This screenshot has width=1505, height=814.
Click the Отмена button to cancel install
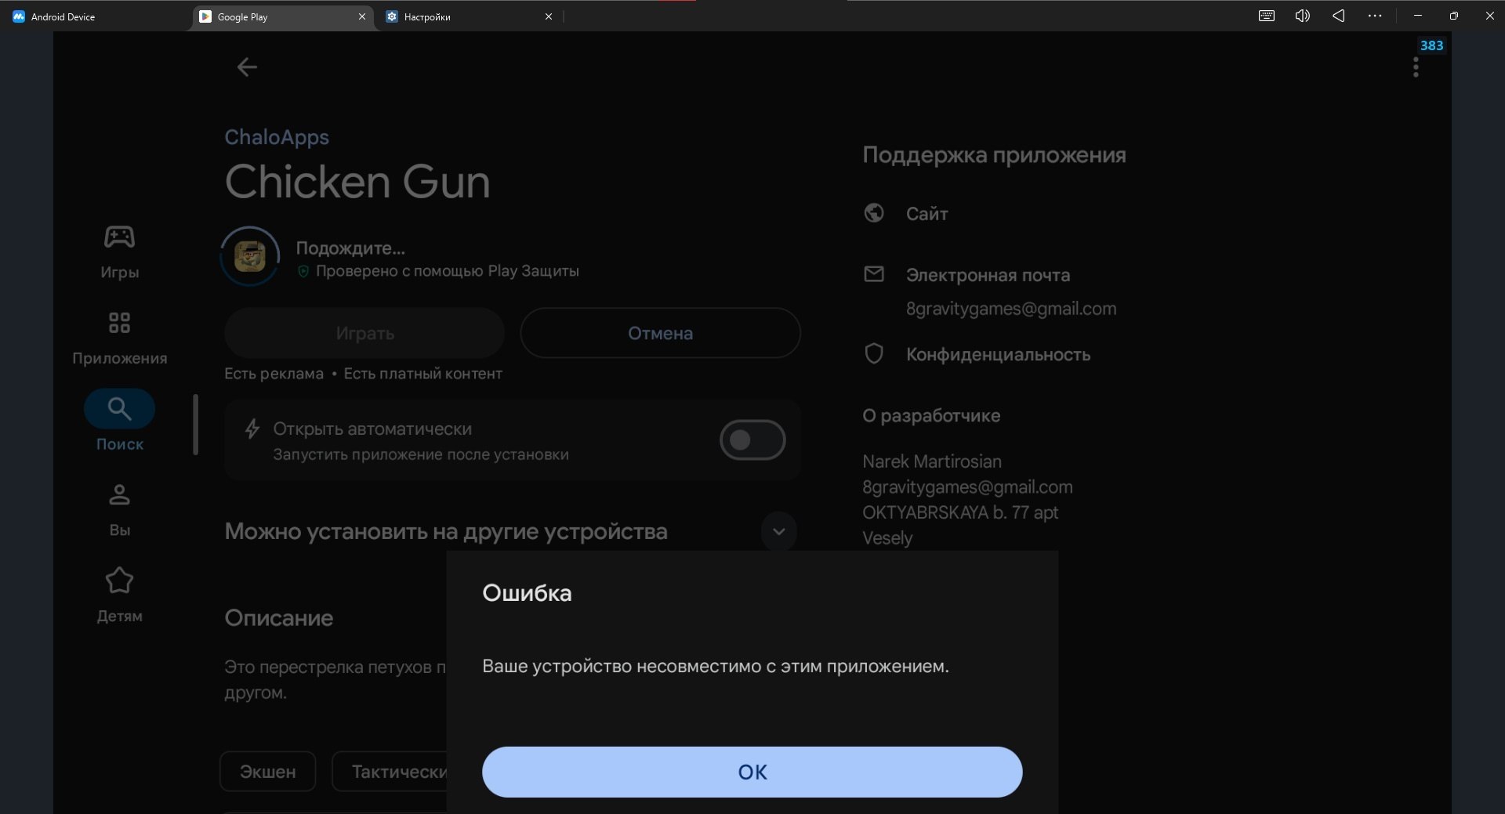661,333
